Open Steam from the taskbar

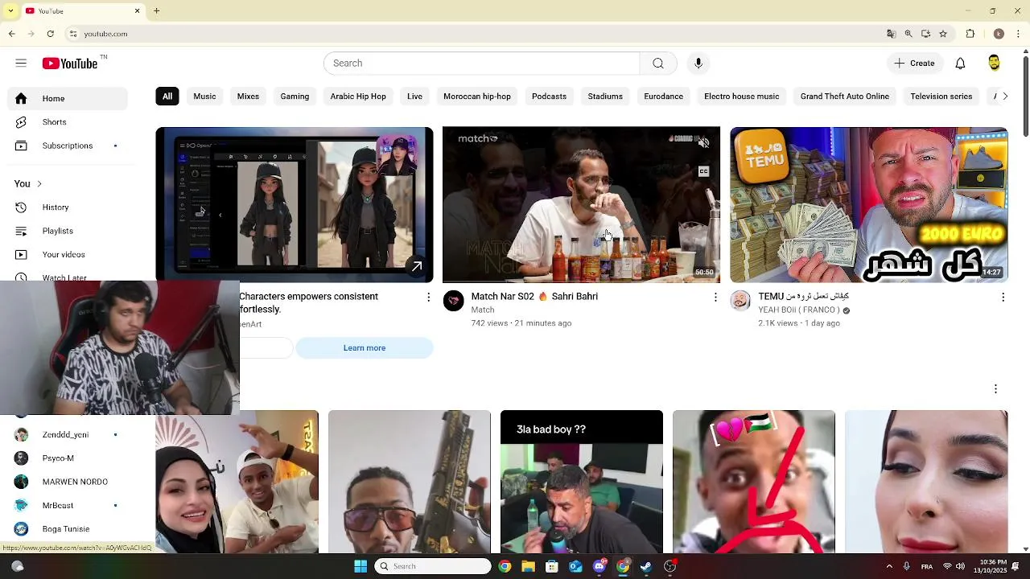(x=646, y=566)
